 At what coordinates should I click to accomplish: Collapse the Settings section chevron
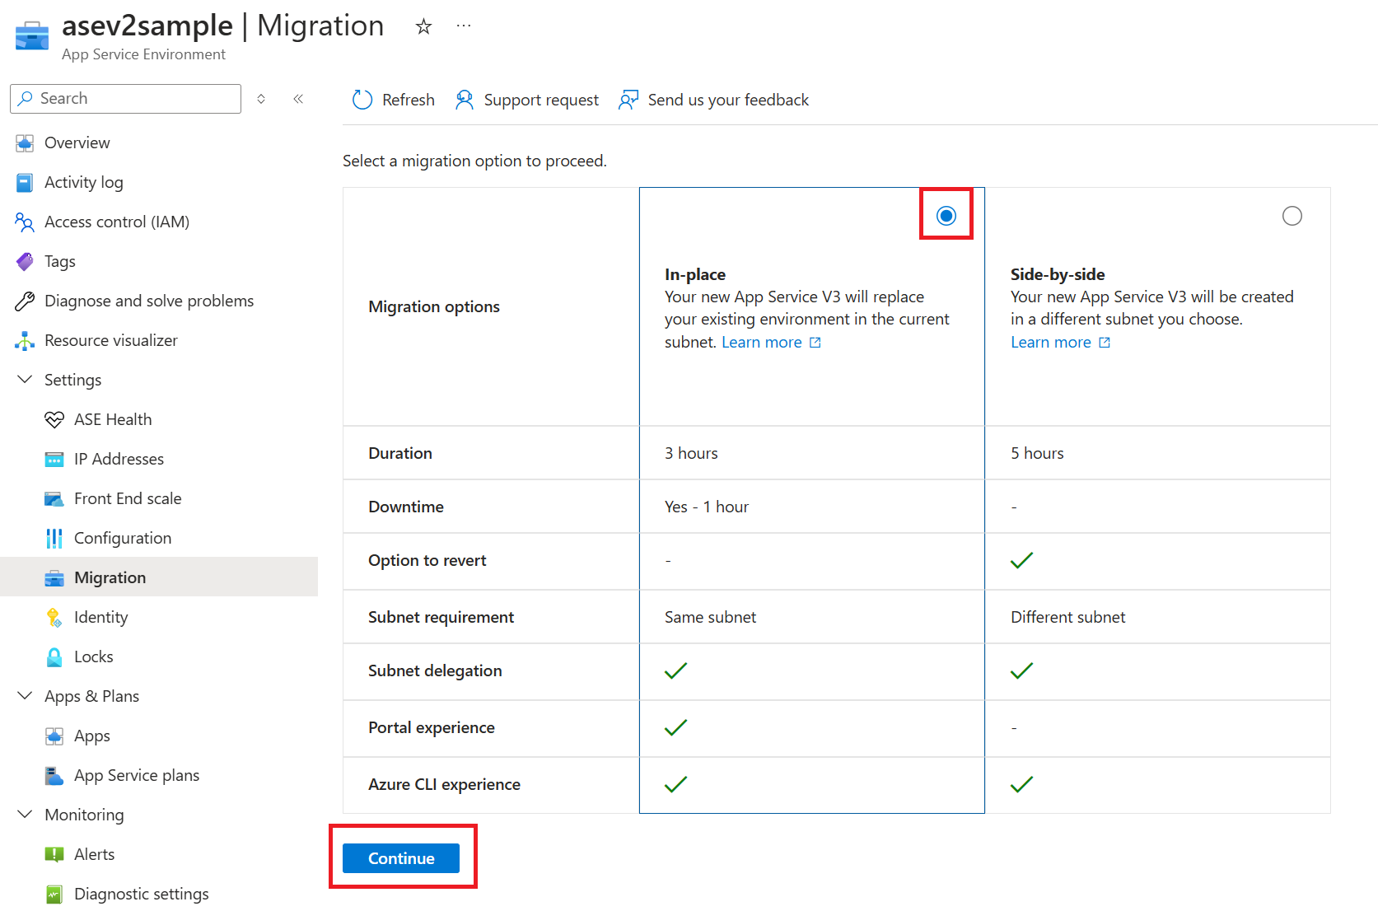[x=25, y=380]
